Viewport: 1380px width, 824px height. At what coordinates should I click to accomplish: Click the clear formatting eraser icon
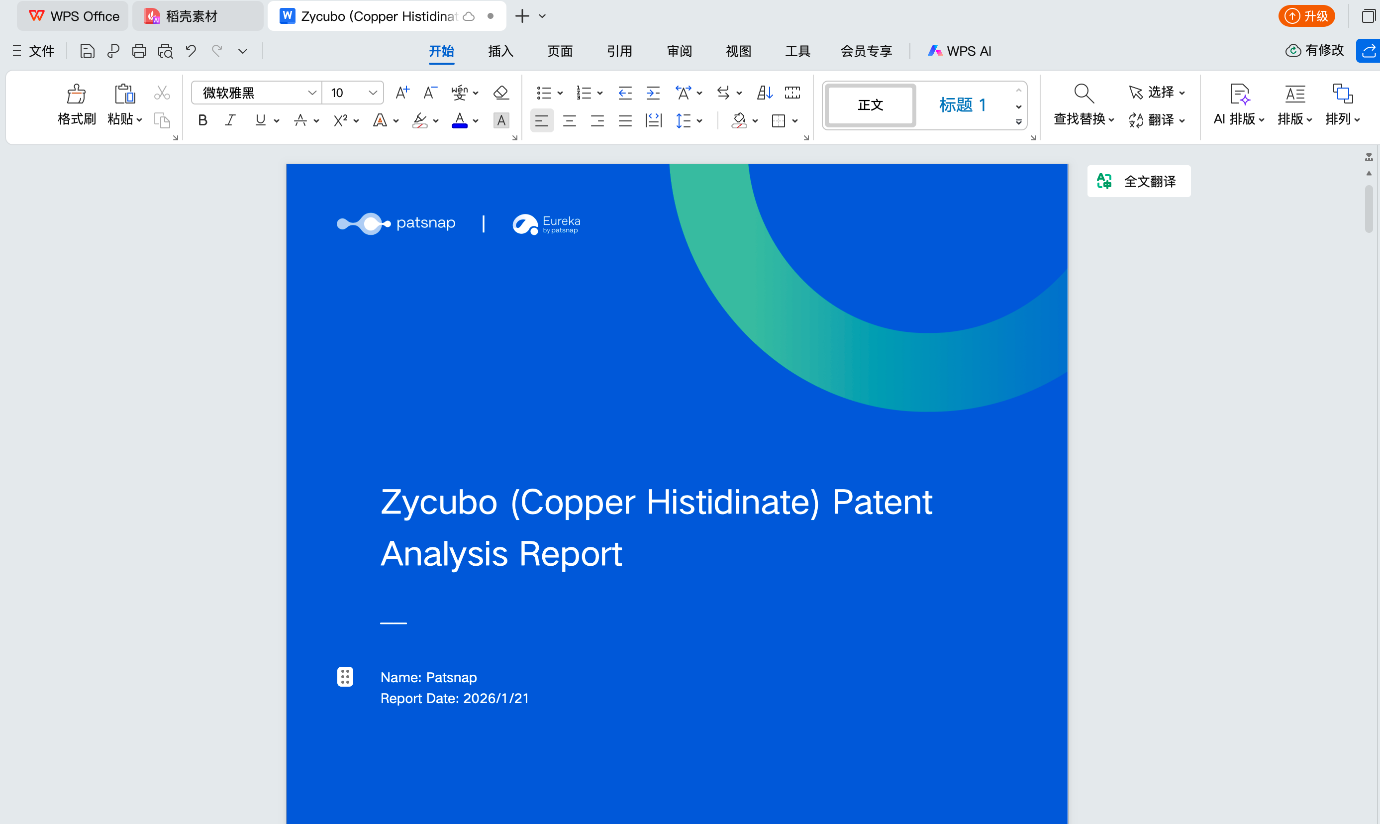click(500, 92)
